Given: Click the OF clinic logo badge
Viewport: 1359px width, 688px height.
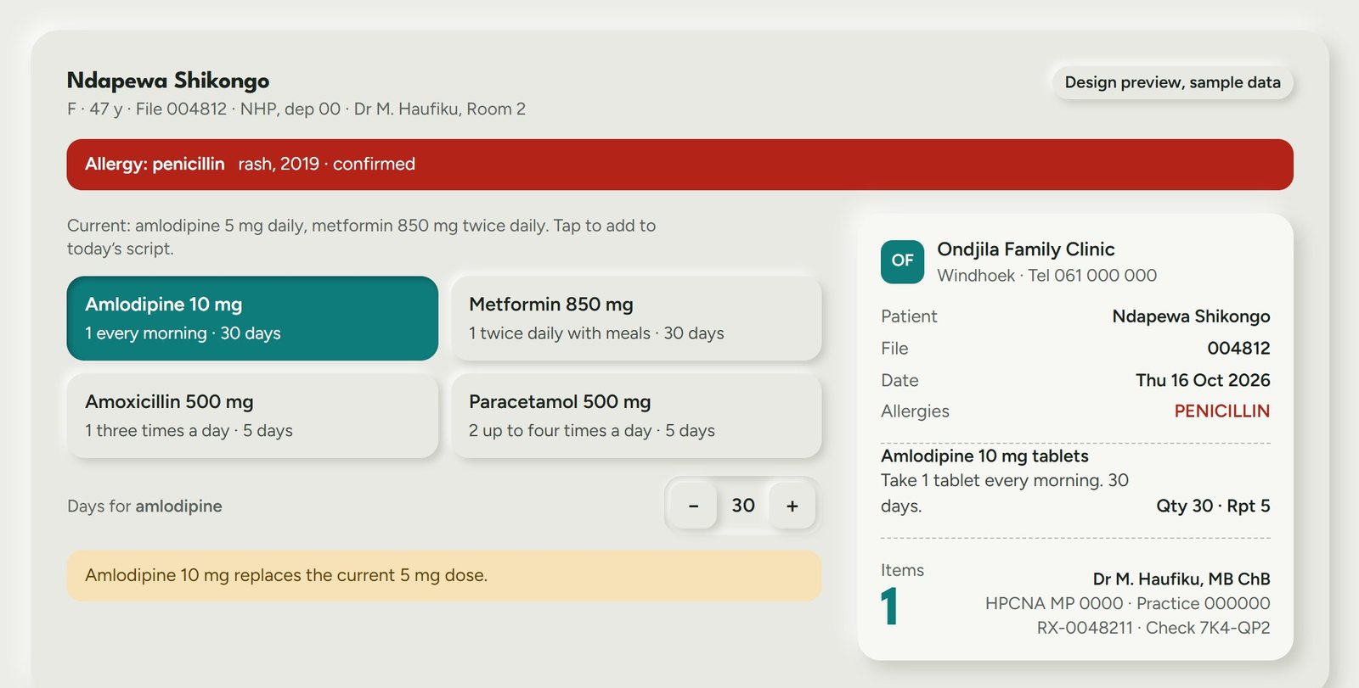Looking at the screenshot, I should click(x=903, y=261).
